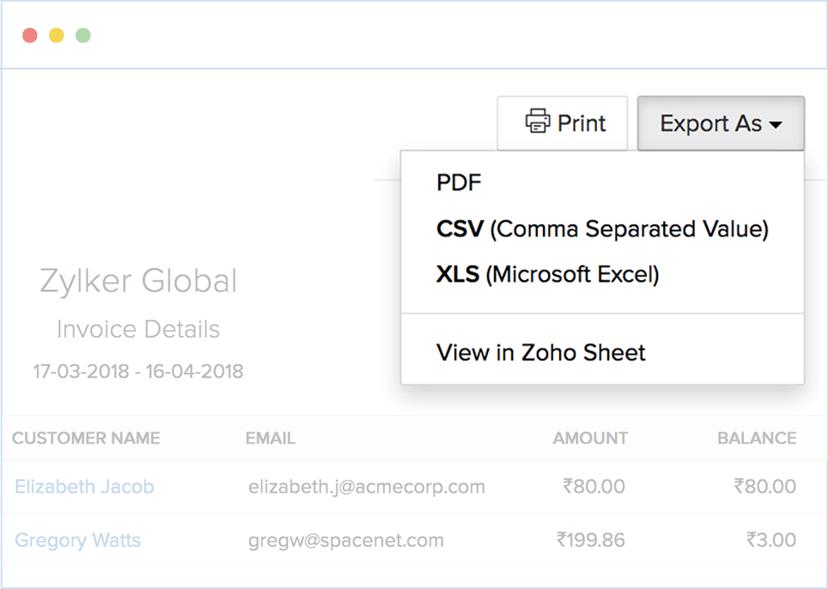Open Gregory Watts' customer record
The height and width of the screenshot is (589, 828).
click(78, 540)
